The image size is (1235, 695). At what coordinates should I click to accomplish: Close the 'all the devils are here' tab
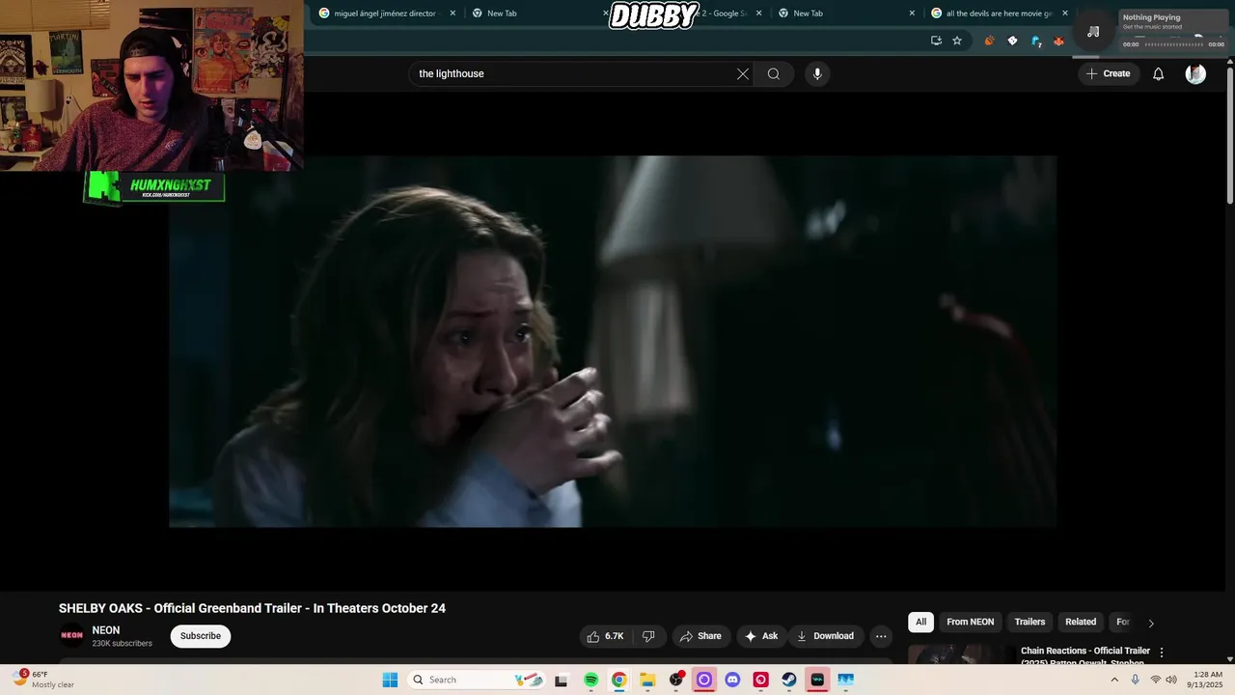click(x=1065, y=14)
